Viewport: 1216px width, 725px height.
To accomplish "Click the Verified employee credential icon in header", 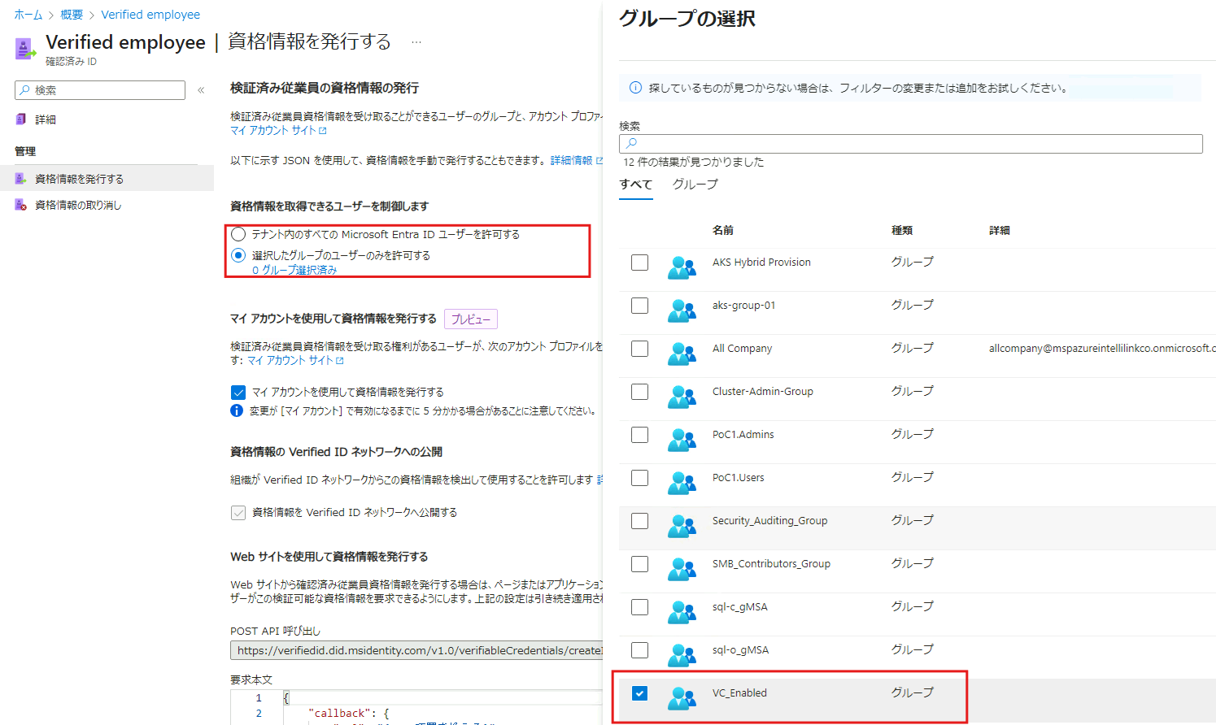I will [25, 49].
